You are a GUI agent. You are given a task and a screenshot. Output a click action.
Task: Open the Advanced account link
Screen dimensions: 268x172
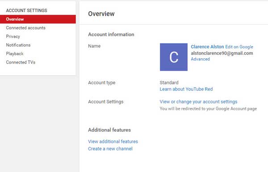[200, 59]
